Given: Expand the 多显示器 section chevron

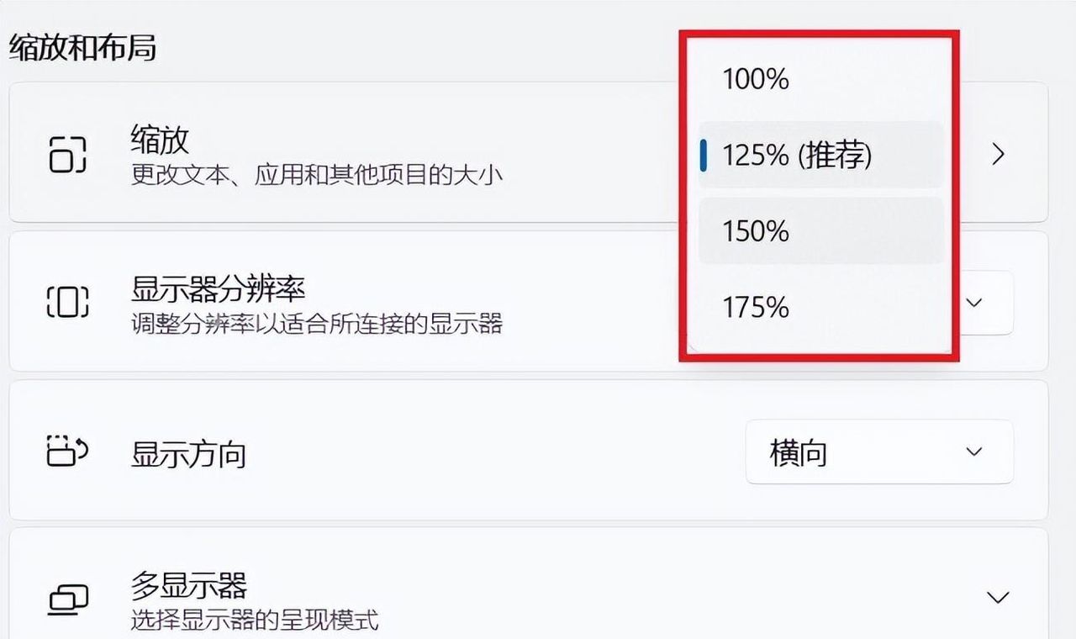Looking at the screenshot, I should click(998, 598).
